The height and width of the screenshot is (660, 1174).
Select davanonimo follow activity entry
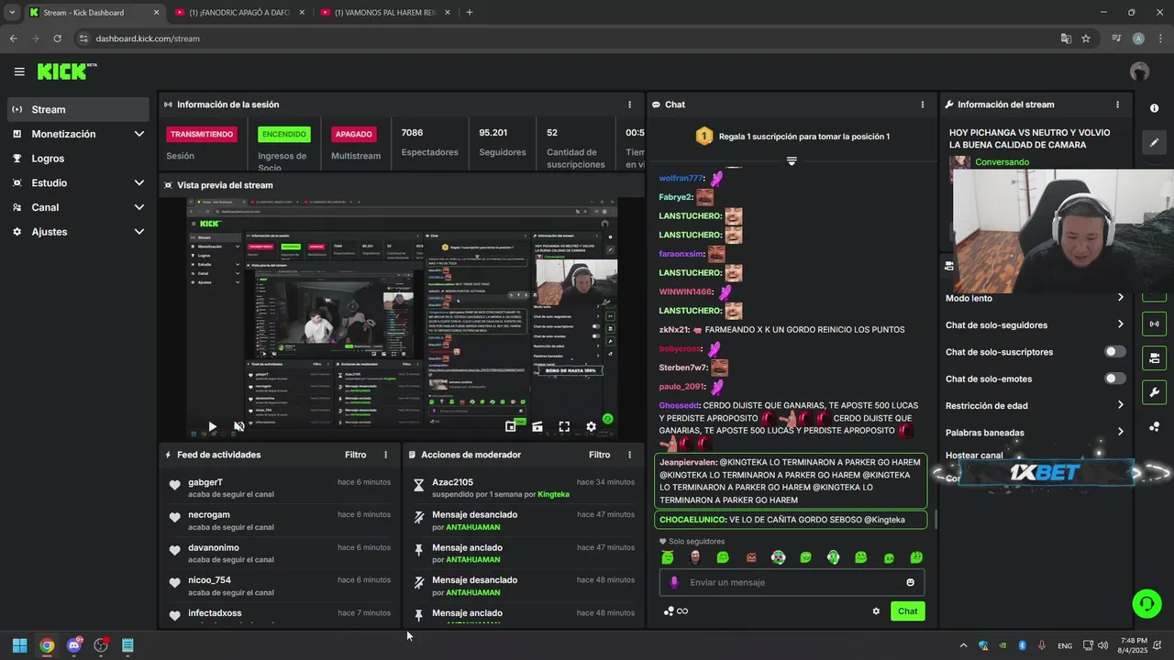(280, 554)
